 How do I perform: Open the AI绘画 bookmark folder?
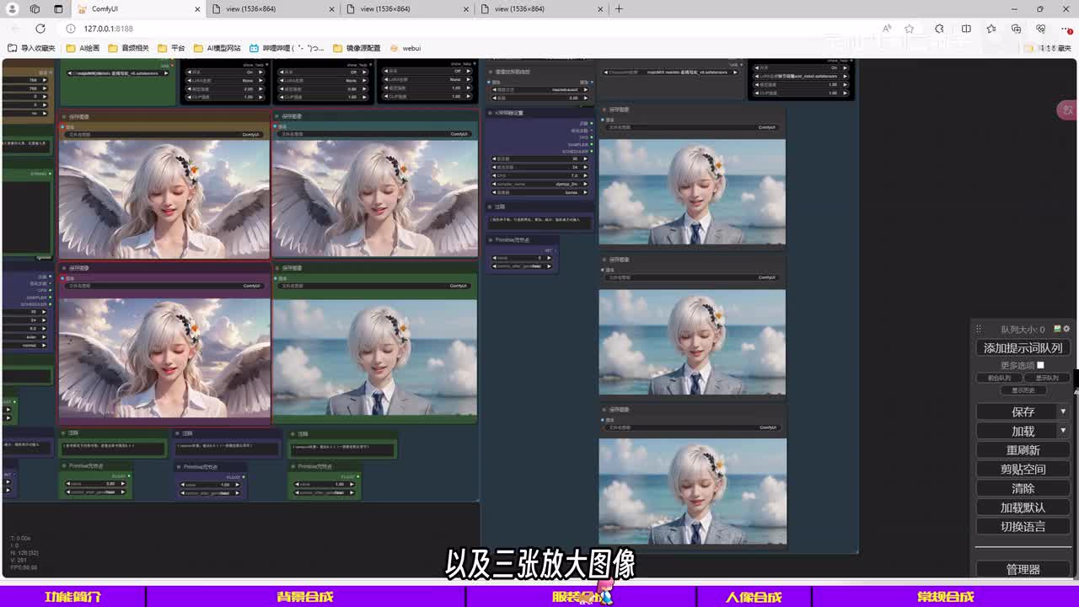click(83, 48)
